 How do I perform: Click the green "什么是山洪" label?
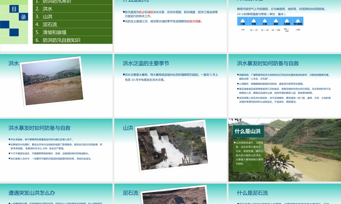coord(248,131)
